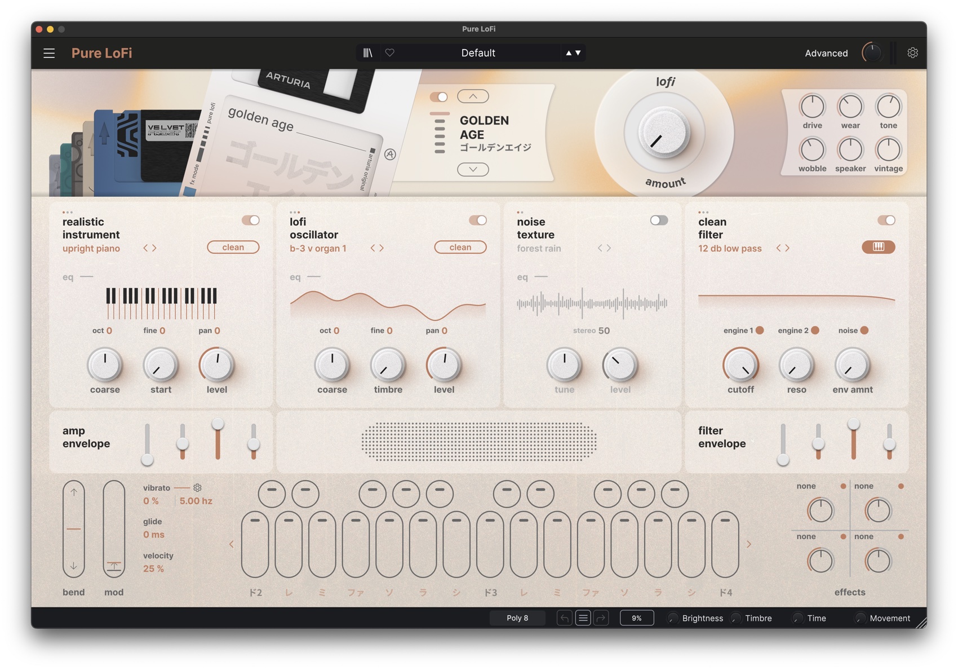This screenshot has width=958, height=670.
Task: Open the hamburger main menu
Action: click(49, 53)
